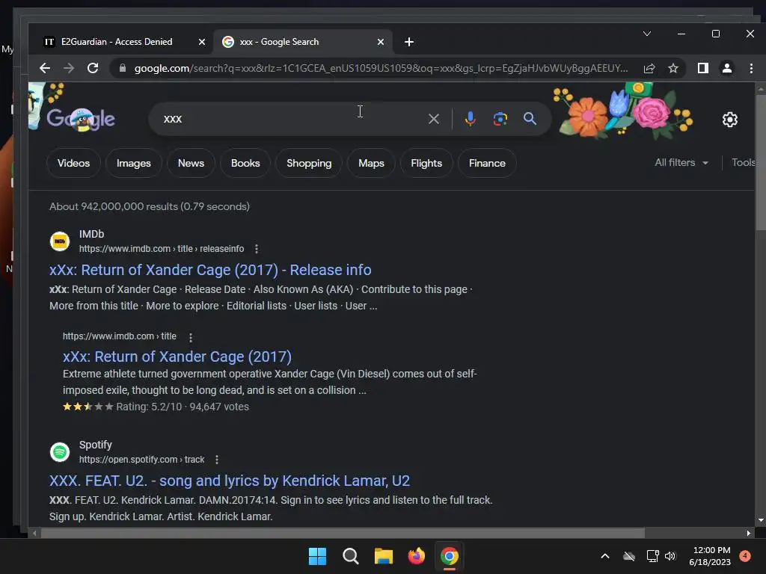Click the open.spotify.com track URL text
Screen dimensions: 766x574
[141, 460]
